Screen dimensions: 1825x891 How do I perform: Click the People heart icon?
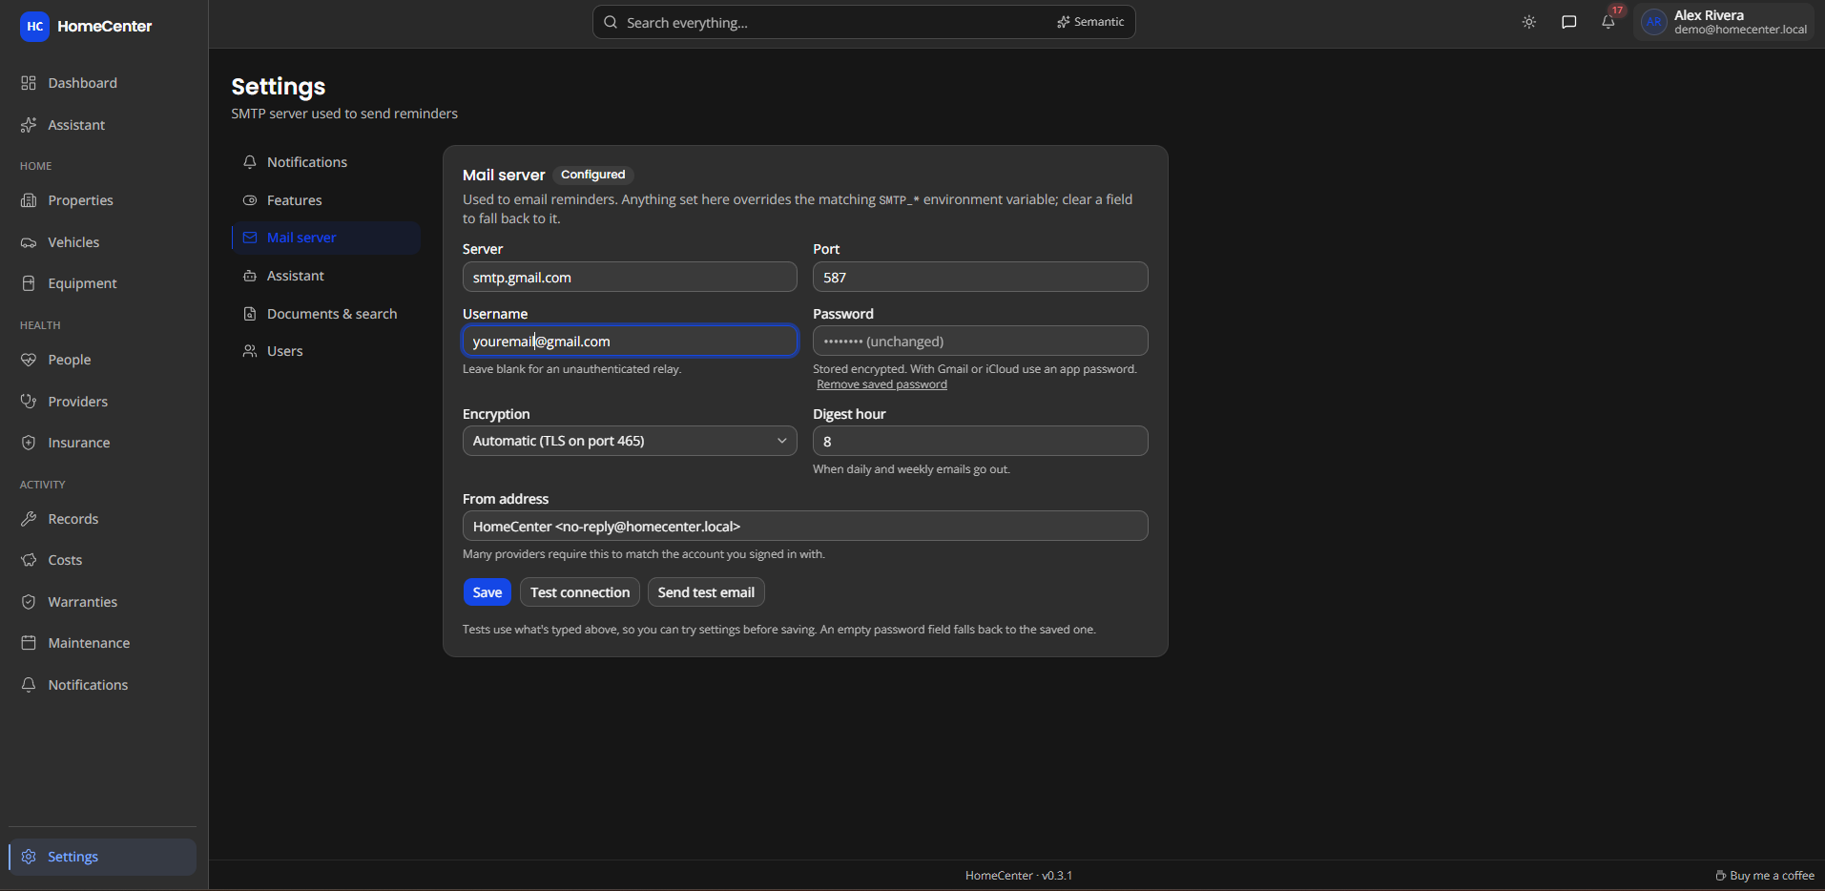29,360
